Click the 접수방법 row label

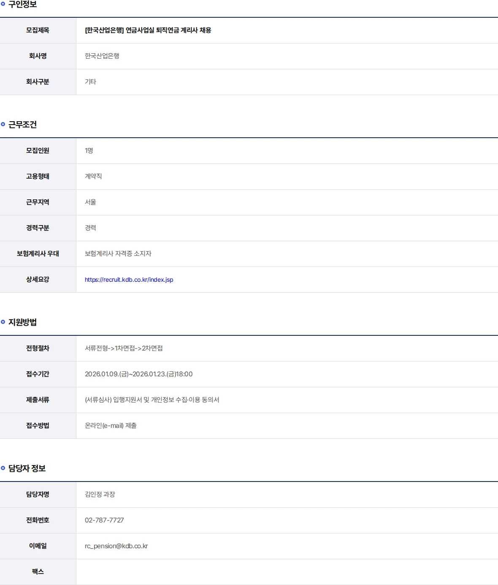coord(38,426)
